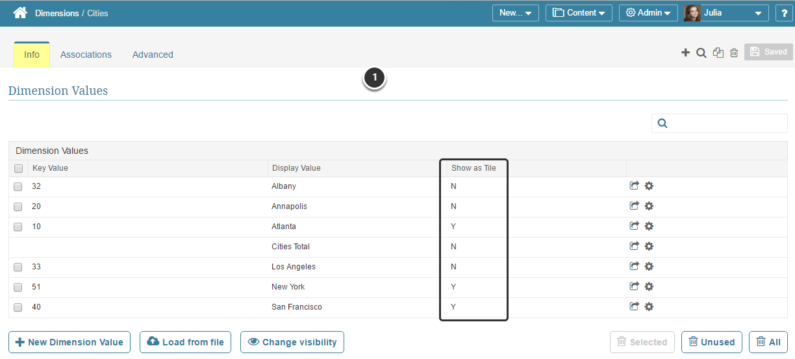
Task: Click Julia's avatar picture
Action: point(692,13)
